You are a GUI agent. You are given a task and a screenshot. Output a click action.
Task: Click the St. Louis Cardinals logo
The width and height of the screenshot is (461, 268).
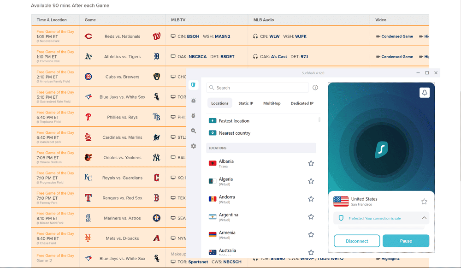tap(88, 137)
